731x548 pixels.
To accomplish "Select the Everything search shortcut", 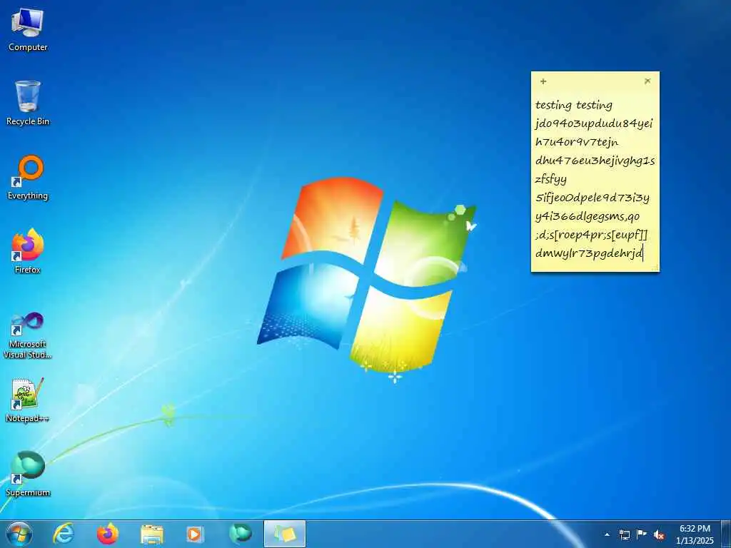I will [x=28, y=178].
